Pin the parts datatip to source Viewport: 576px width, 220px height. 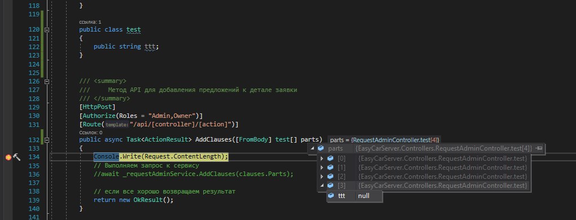click(539, 148)
